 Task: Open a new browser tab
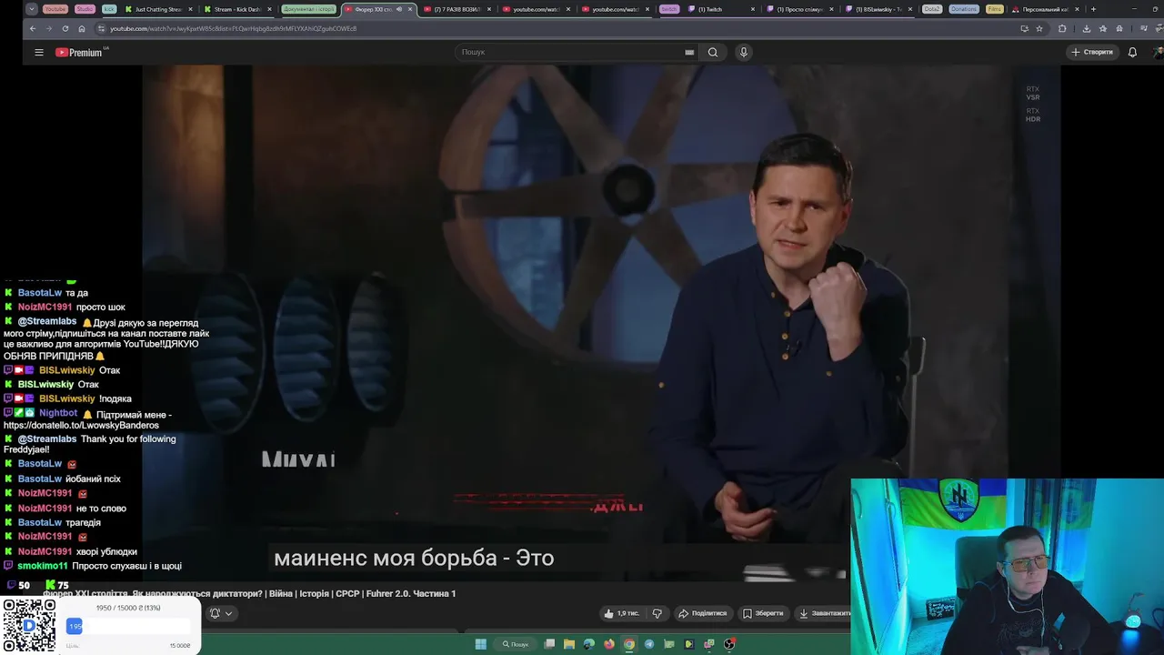pos(1093,9)
